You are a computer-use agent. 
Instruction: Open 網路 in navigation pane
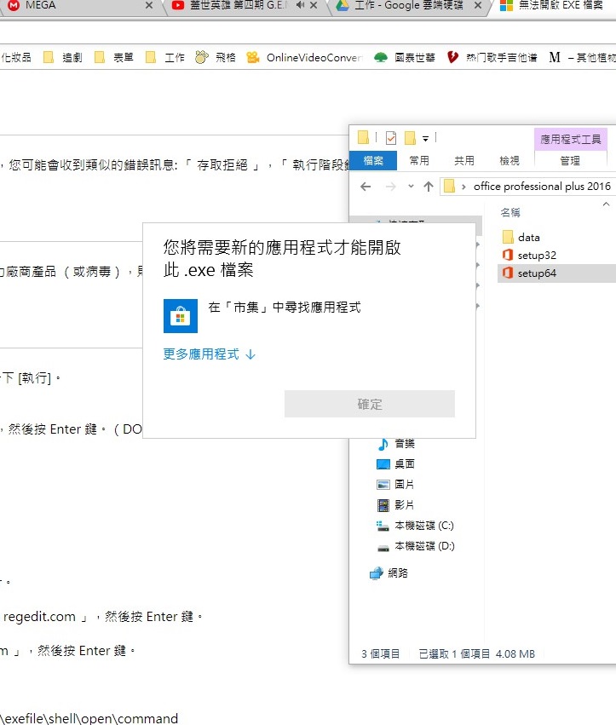point(389,573)
